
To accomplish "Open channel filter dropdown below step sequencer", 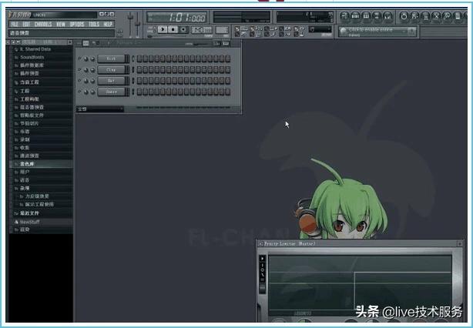I will (100, 109).
